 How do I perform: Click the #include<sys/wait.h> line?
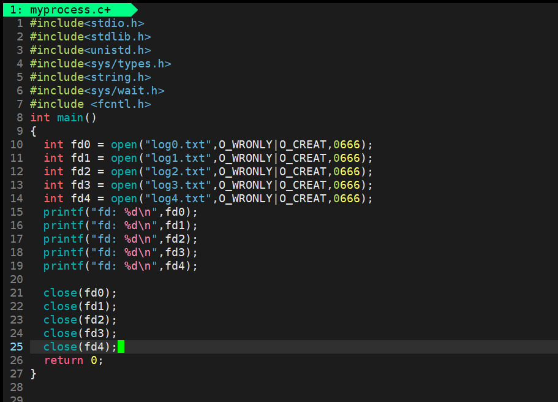tap(97, 91)
